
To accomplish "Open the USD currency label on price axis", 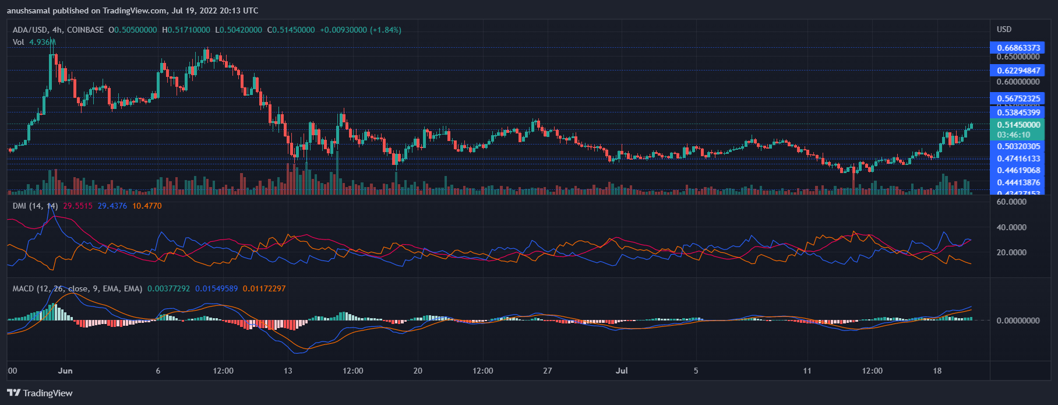I will (x=1004, y=29).
